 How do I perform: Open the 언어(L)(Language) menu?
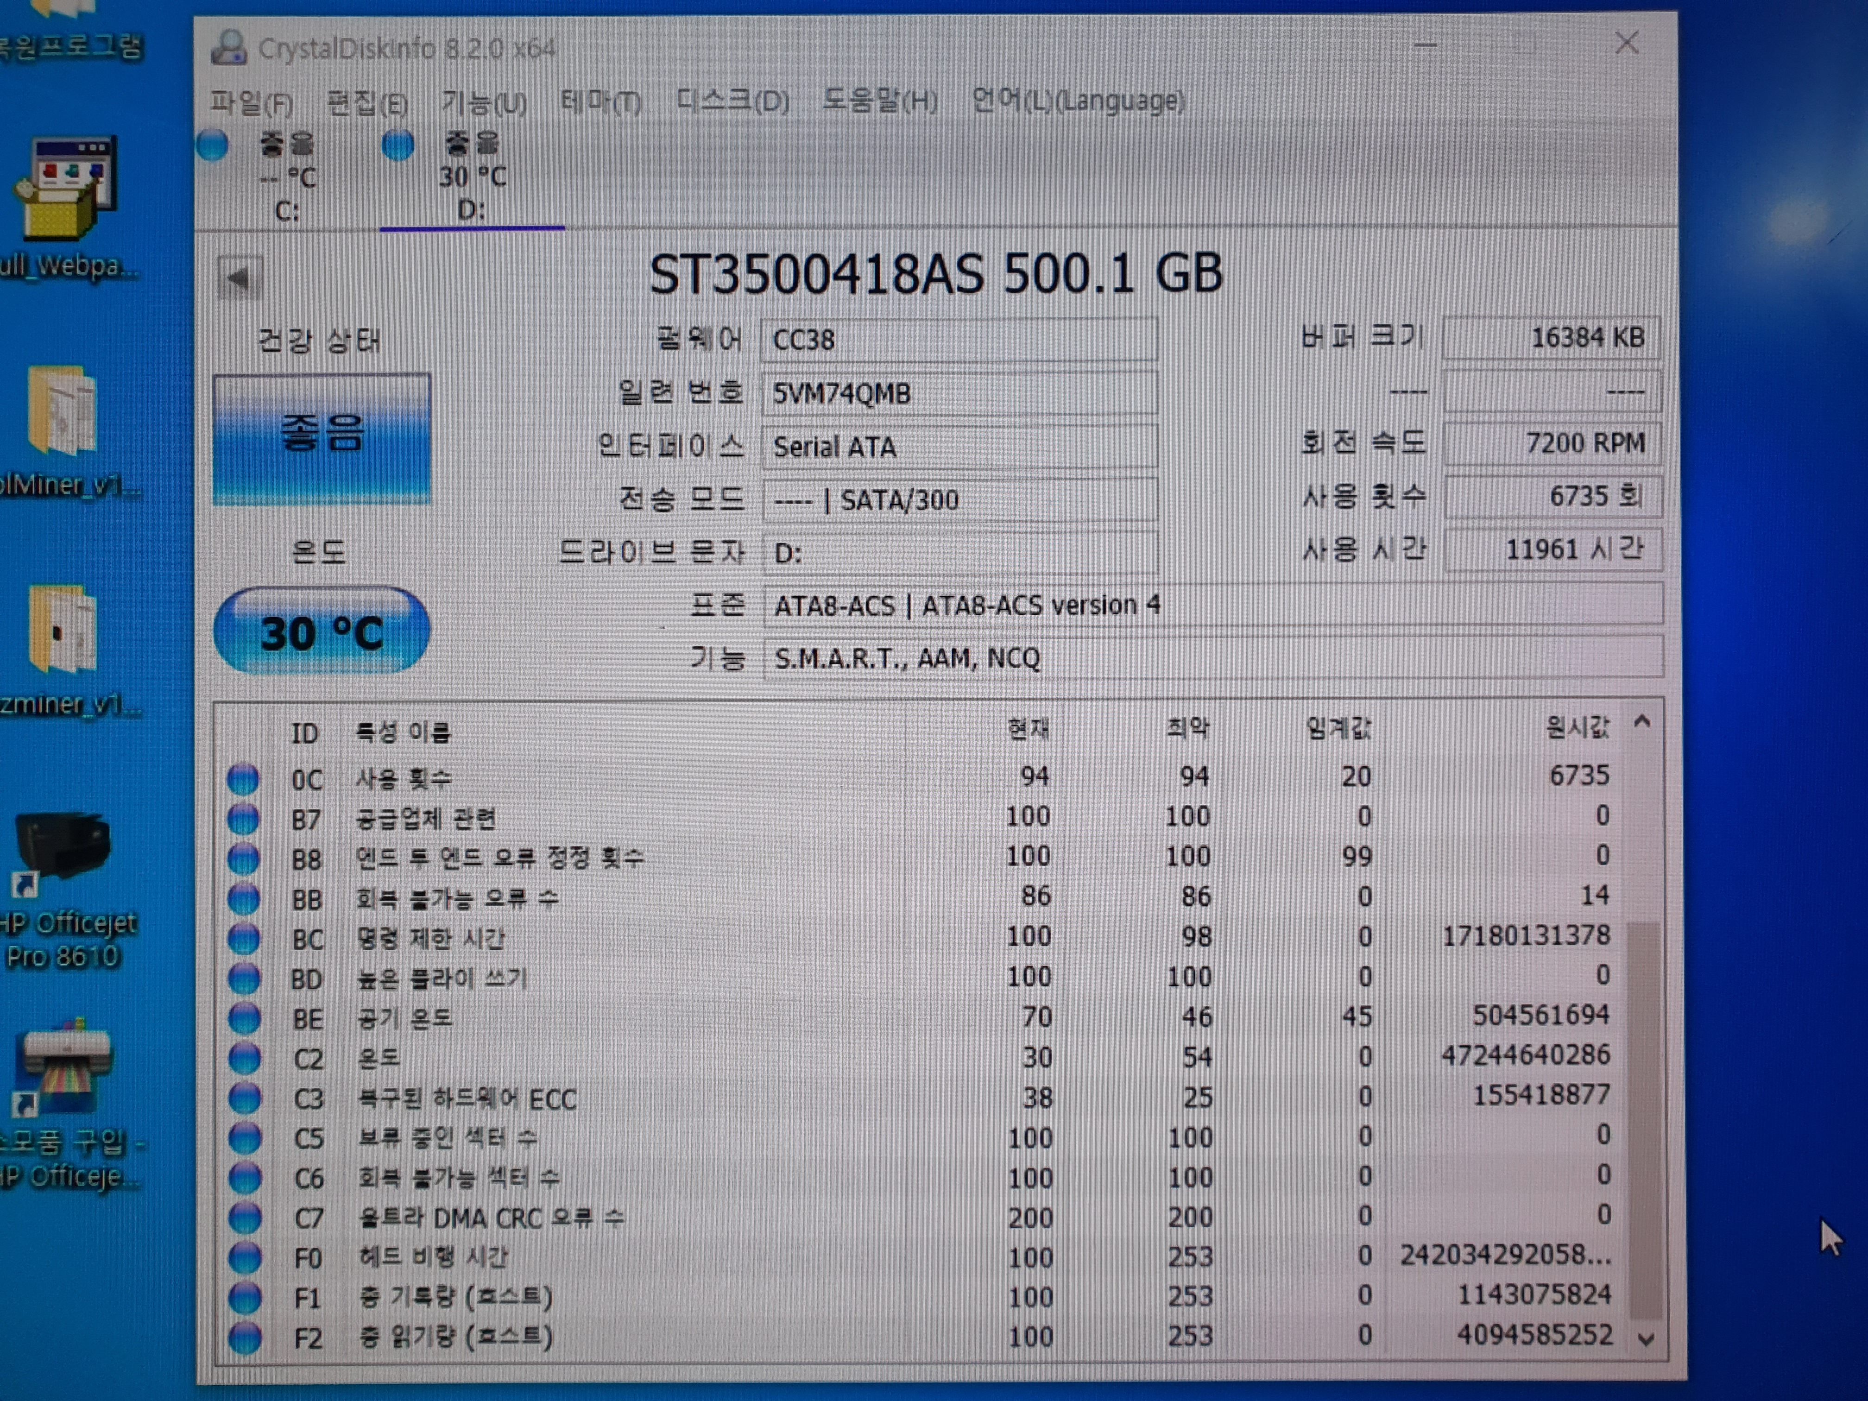pyautogui.click(x=1078, y=101)
